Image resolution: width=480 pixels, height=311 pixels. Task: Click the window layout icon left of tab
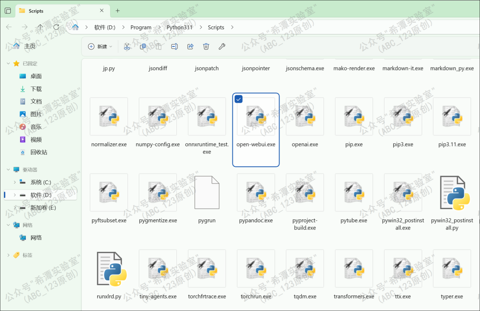(x=8, y=11)
